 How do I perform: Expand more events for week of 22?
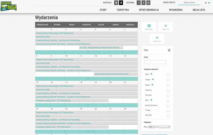pyautogui.click(x=86, y=132)
